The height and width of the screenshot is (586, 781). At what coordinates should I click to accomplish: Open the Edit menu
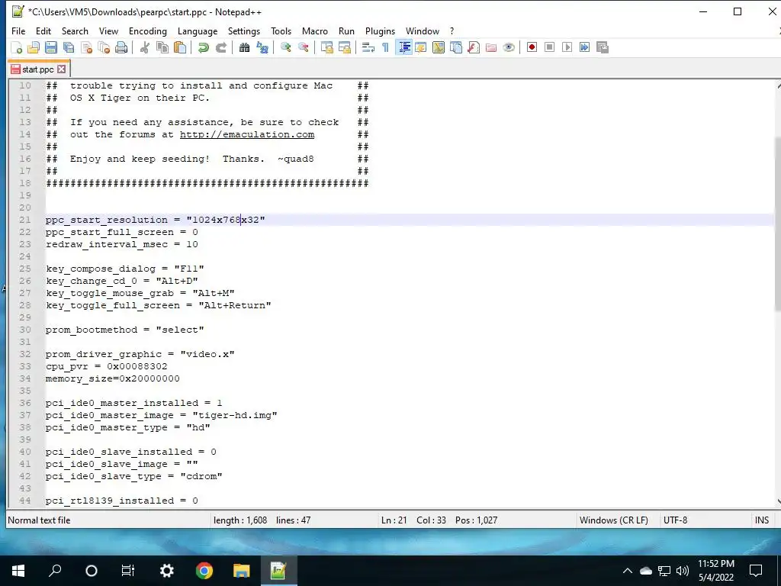43,31
